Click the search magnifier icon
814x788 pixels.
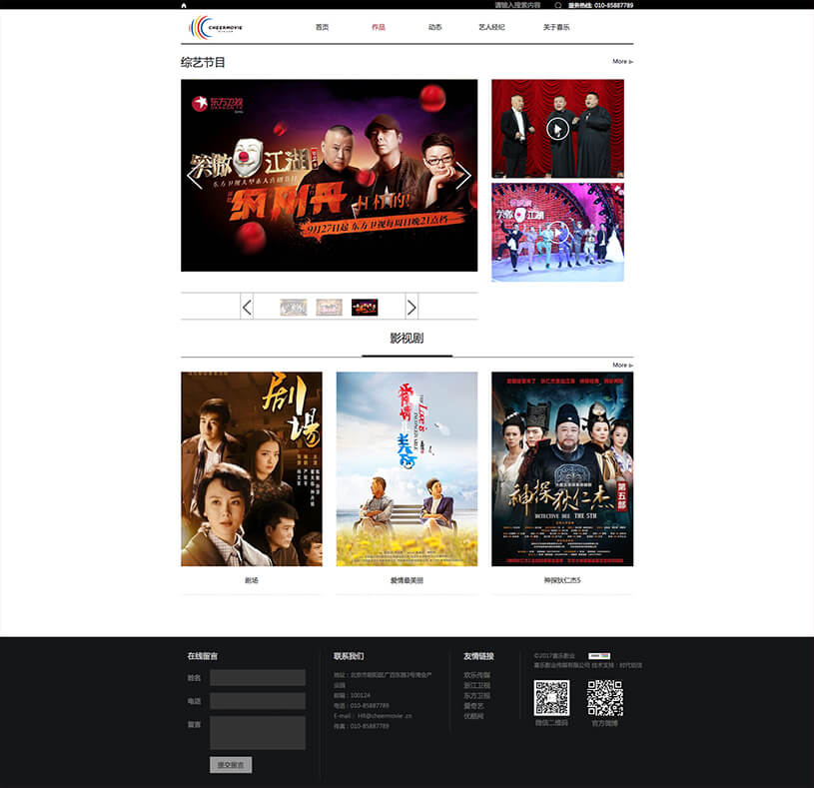pyautogui.click(x=558, y=5)
